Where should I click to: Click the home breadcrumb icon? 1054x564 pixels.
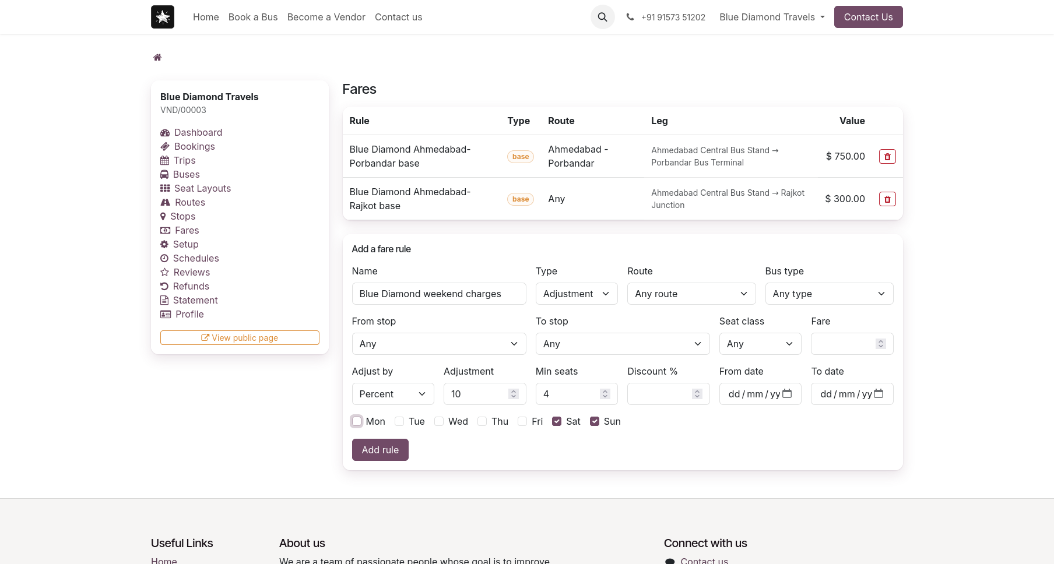pos(157,57)
